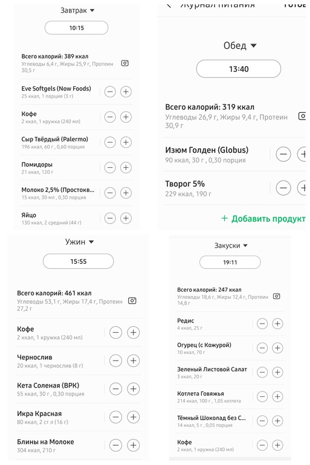
Task: Tap the camera icon in the Закуски summary
Action: click(x=277, y=297)
